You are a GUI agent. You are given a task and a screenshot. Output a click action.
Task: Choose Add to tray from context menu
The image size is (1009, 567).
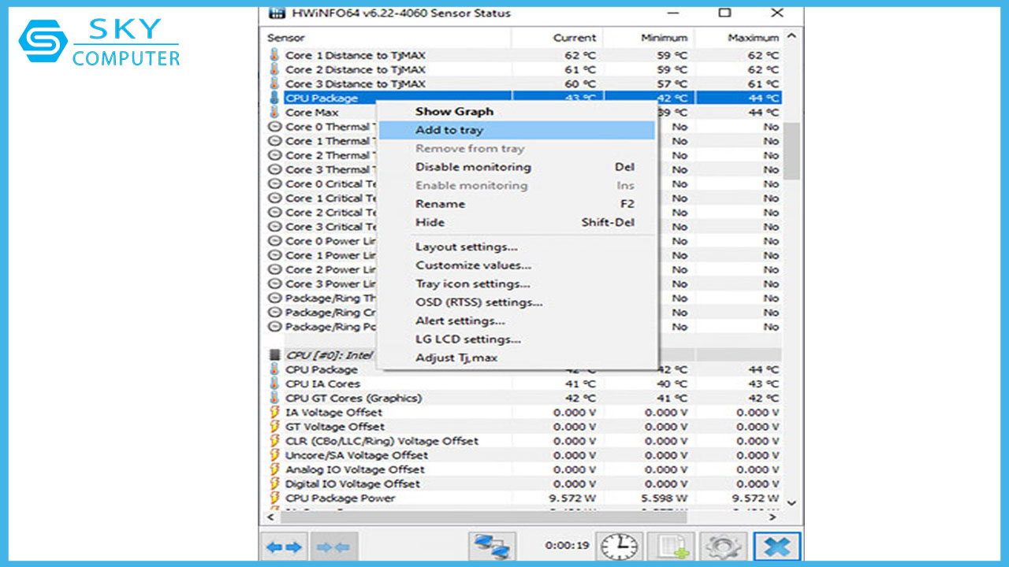pyautogui.click(x=449, y=130)
